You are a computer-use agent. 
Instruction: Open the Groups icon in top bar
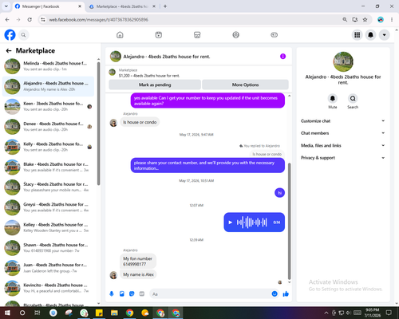coord(235,35)
